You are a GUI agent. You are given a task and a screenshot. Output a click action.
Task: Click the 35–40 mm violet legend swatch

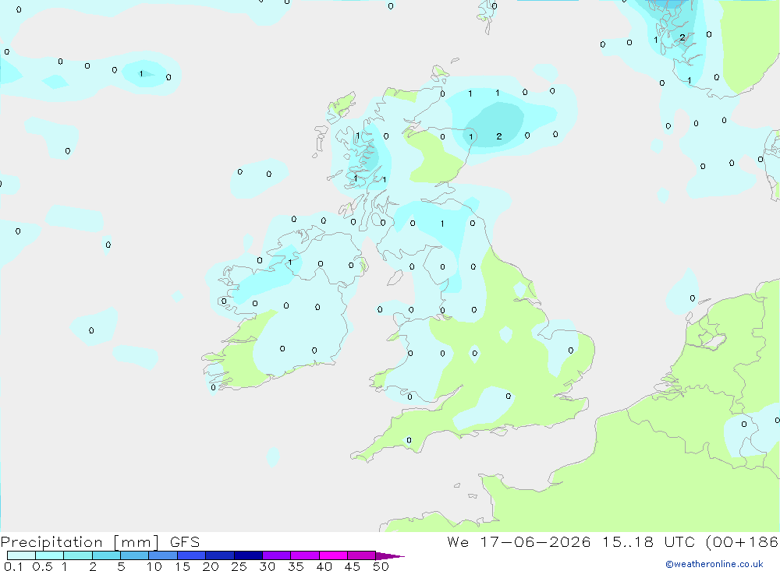pos(305,555)
